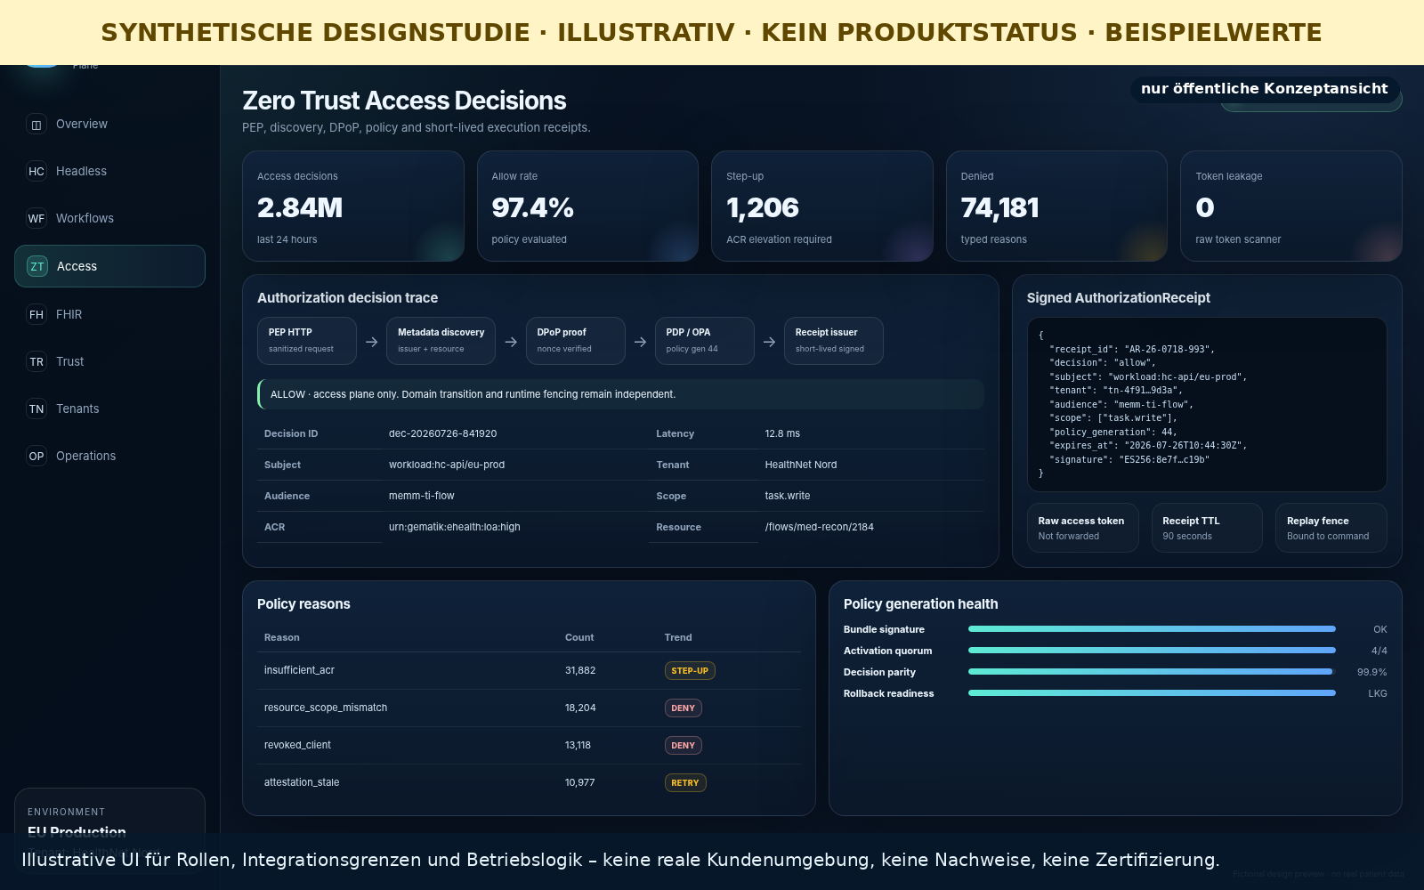
Task: Click the count 10,977
Action: 580,783
